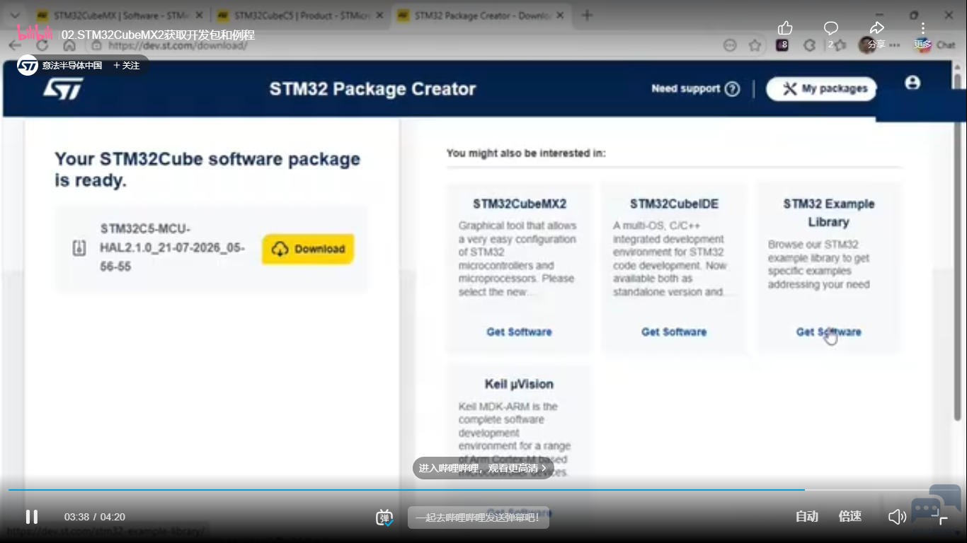Click the danmaku input field
Image resolution: width=967 pixels, height=543 pixels.
pyautogui.click(x=479, y=518)
